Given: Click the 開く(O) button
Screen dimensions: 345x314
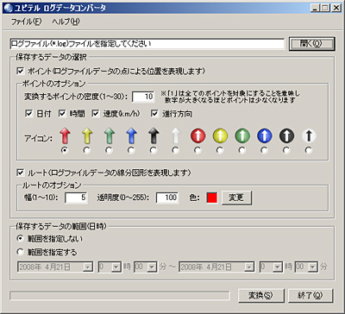Looking at the screenshot, I should tap(312, 44).
